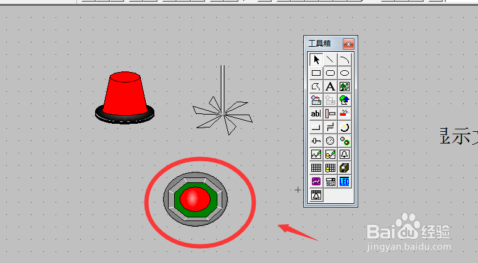
Task: Select the straight line tool
Action: 330,59
